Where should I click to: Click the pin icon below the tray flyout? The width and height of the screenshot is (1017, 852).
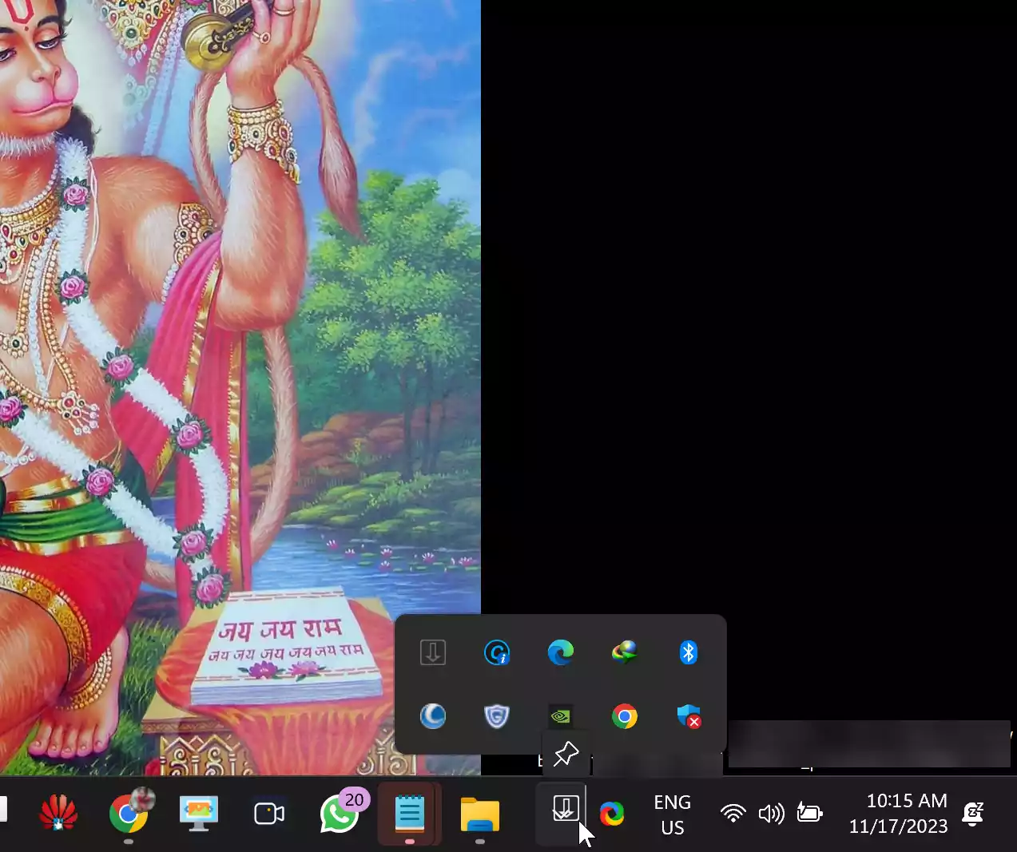coord(566,753)
